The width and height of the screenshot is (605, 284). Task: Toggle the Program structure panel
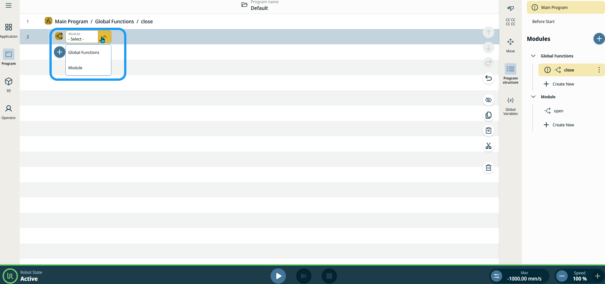pos(510,73)
